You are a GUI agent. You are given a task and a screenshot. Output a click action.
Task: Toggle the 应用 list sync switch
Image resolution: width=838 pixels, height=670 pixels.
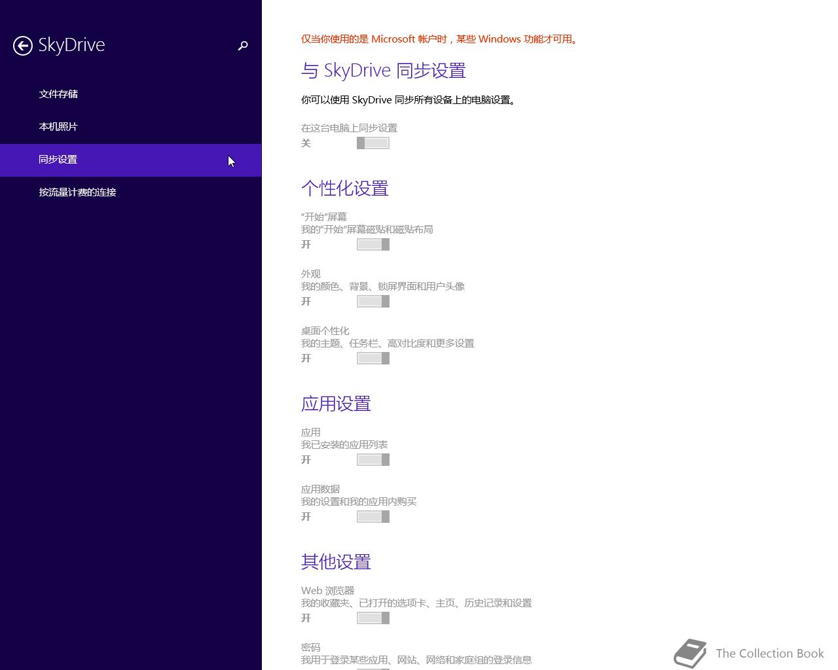pyautogui.click(x=373, y=460)
